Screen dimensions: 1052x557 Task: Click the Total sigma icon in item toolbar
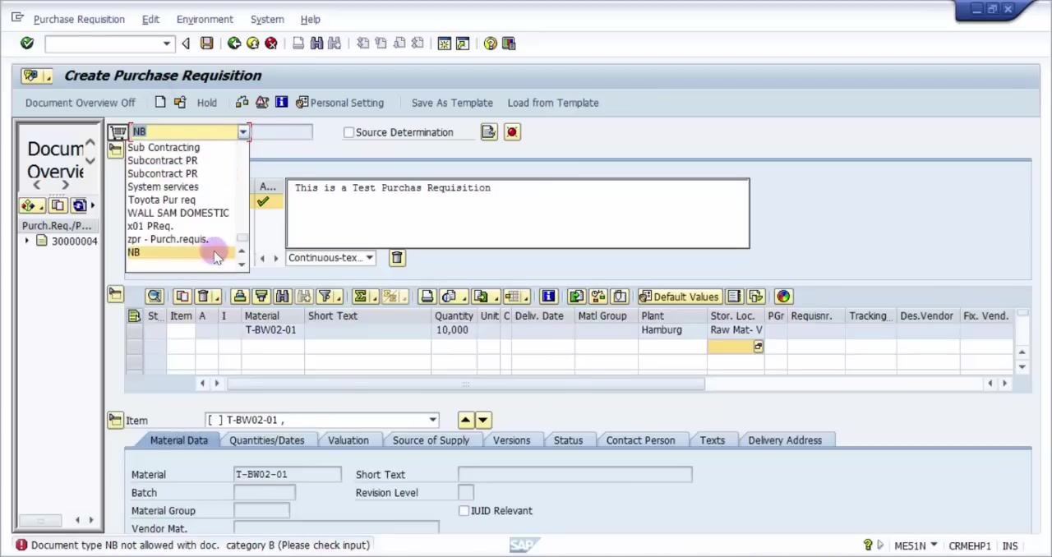point(362,297)
